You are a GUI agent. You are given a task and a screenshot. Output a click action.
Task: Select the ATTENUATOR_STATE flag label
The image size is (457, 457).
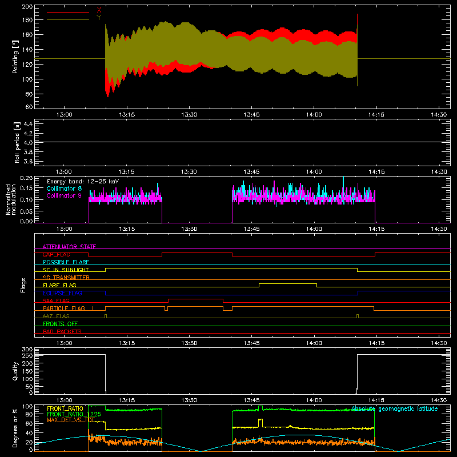[69, 247]
